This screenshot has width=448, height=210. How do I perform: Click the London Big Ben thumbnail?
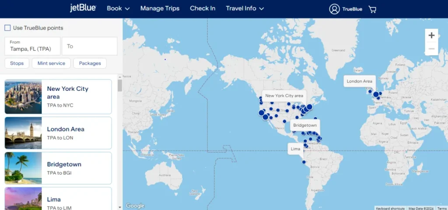[x=23, y=133]
